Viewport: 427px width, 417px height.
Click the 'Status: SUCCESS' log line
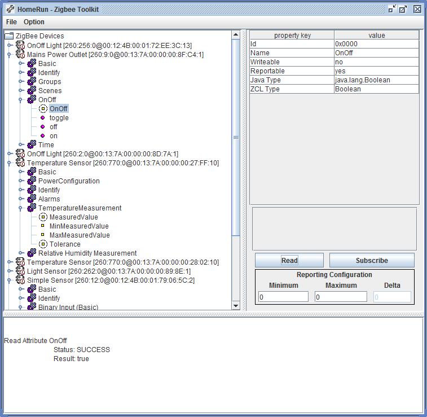82,349
